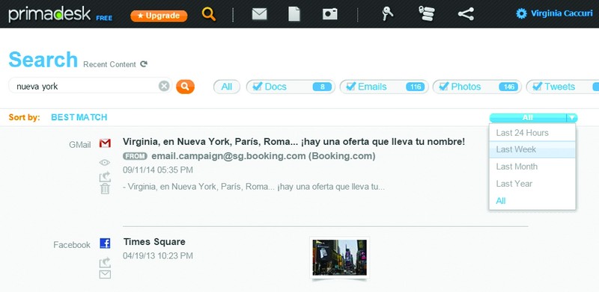
Task: Click the 8 count badge on Docs
Action: point(322,87)
